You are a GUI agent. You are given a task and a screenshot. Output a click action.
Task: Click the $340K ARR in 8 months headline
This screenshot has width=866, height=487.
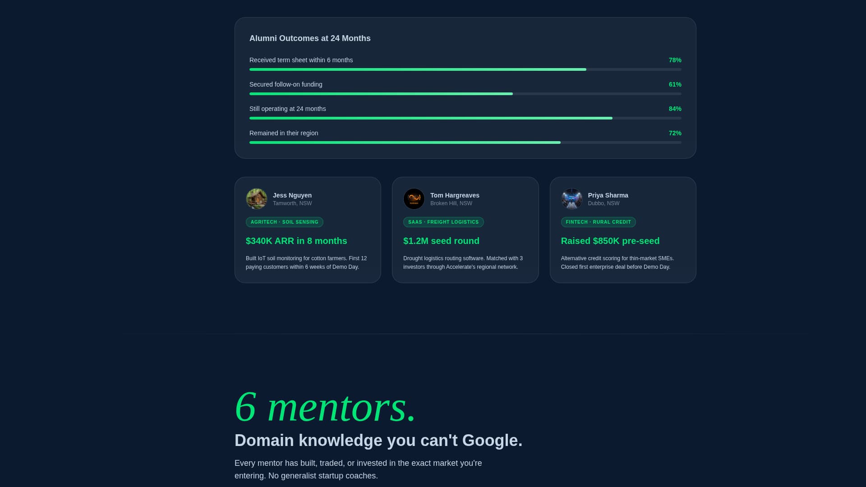point(296,241)
